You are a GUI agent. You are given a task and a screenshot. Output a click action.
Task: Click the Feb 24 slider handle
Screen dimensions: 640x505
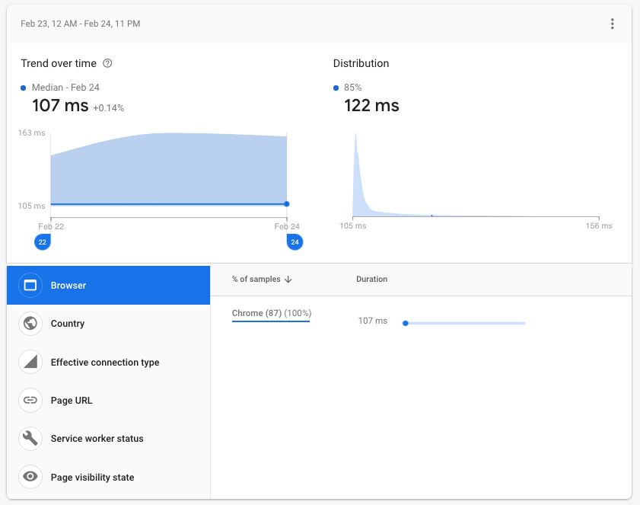(295, 241)
